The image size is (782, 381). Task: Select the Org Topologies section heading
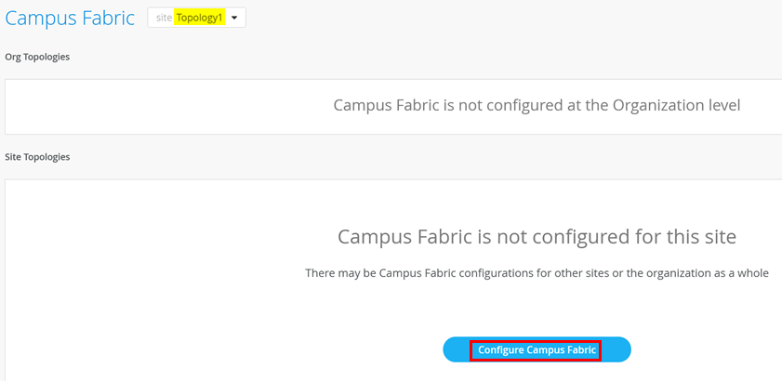click(x=37, y=57)
